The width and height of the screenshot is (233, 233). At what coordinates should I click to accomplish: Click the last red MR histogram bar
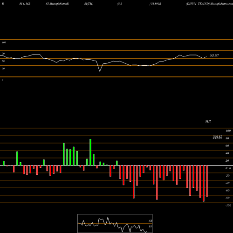(x=207, y=181)
